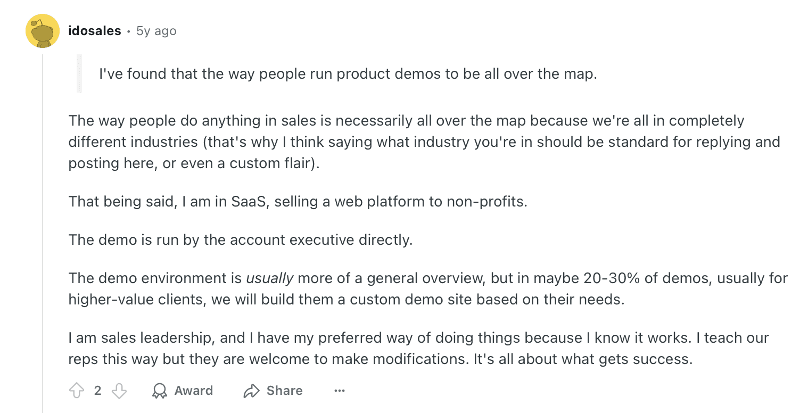This screenshot has height=413, width=808.
Task: Click the vote count number 2
Action: (x=97, y=391)
